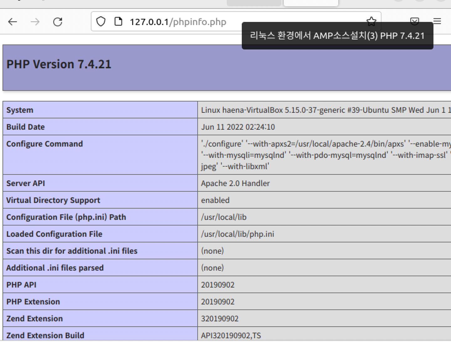Click Configuration File (php.ini) Path label
The height and width of the screenshot is (342, 451).
[x=66, y=217]
